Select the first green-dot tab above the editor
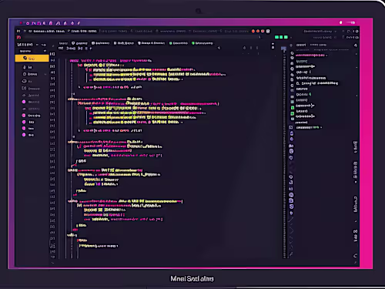Image resolution: width=385 pixels, height=289 pixels. coord(179,43)
